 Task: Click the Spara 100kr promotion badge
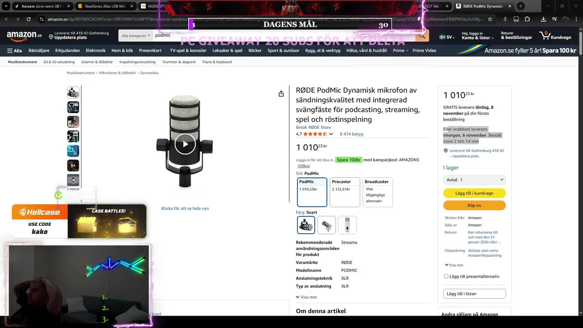pyautogui.click(x=348, y=160)
